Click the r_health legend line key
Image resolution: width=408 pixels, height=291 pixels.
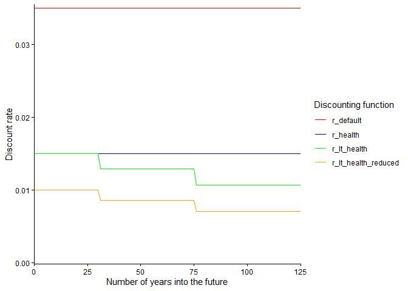pyautogui.click(x=319, y=135)
